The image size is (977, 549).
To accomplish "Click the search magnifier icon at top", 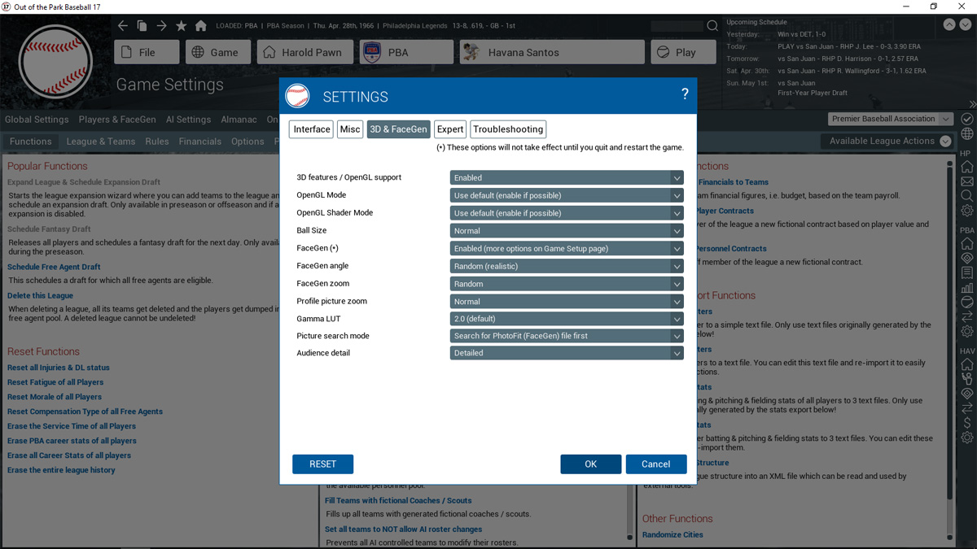I will tap(712, 26).
